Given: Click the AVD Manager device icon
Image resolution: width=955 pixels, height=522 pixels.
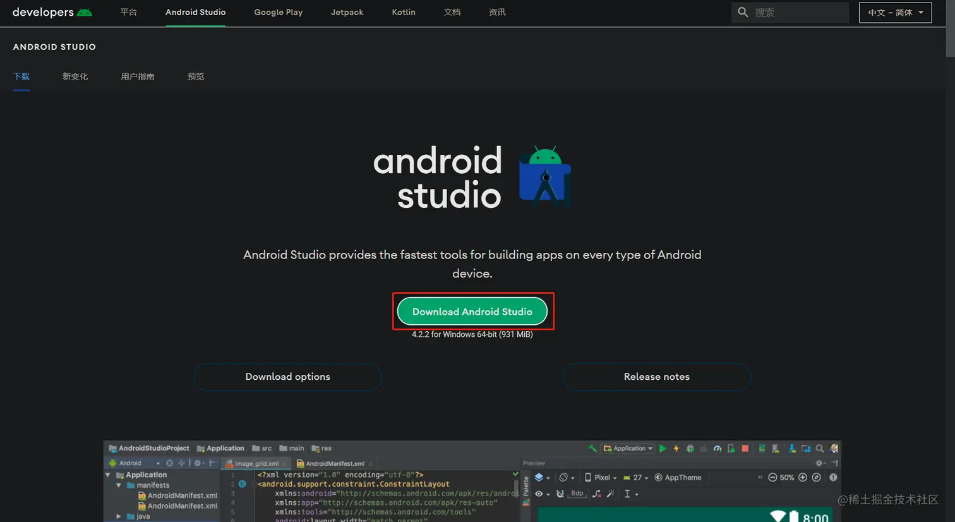Looking at the screenshot, I should 776,448.
